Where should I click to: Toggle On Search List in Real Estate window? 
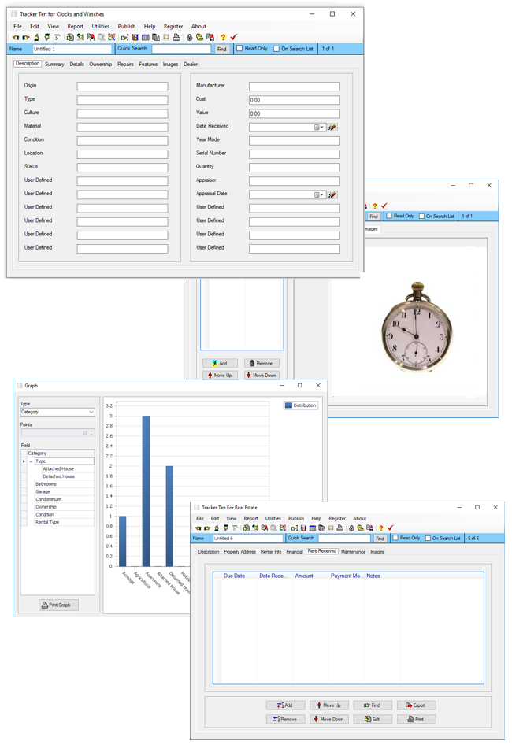pyautogui.click(x=428, y=538)
